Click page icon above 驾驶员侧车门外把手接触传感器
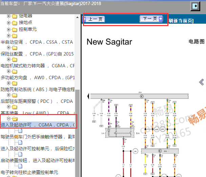 pos(20,131)
